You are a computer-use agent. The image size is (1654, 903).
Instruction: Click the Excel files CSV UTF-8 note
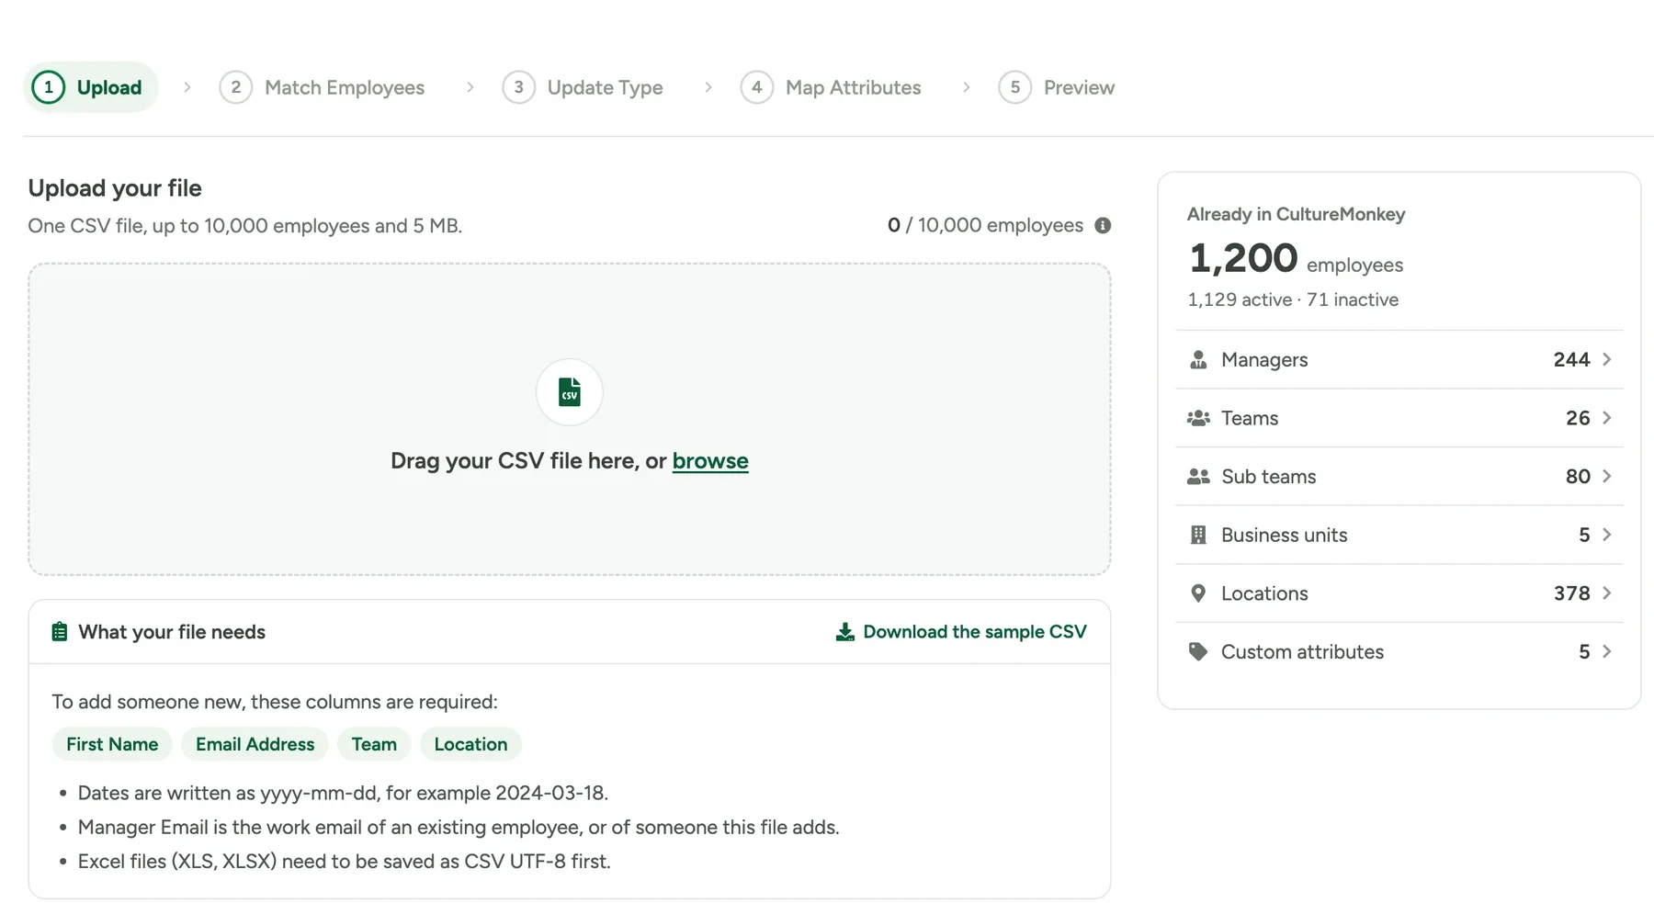pyautogui.click(x=345, y=862)
